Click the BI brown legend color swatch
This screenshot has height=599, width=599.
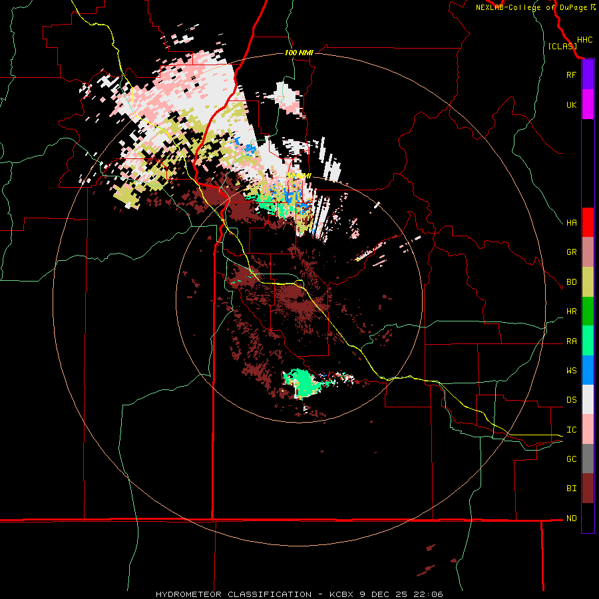click(588, 489)
